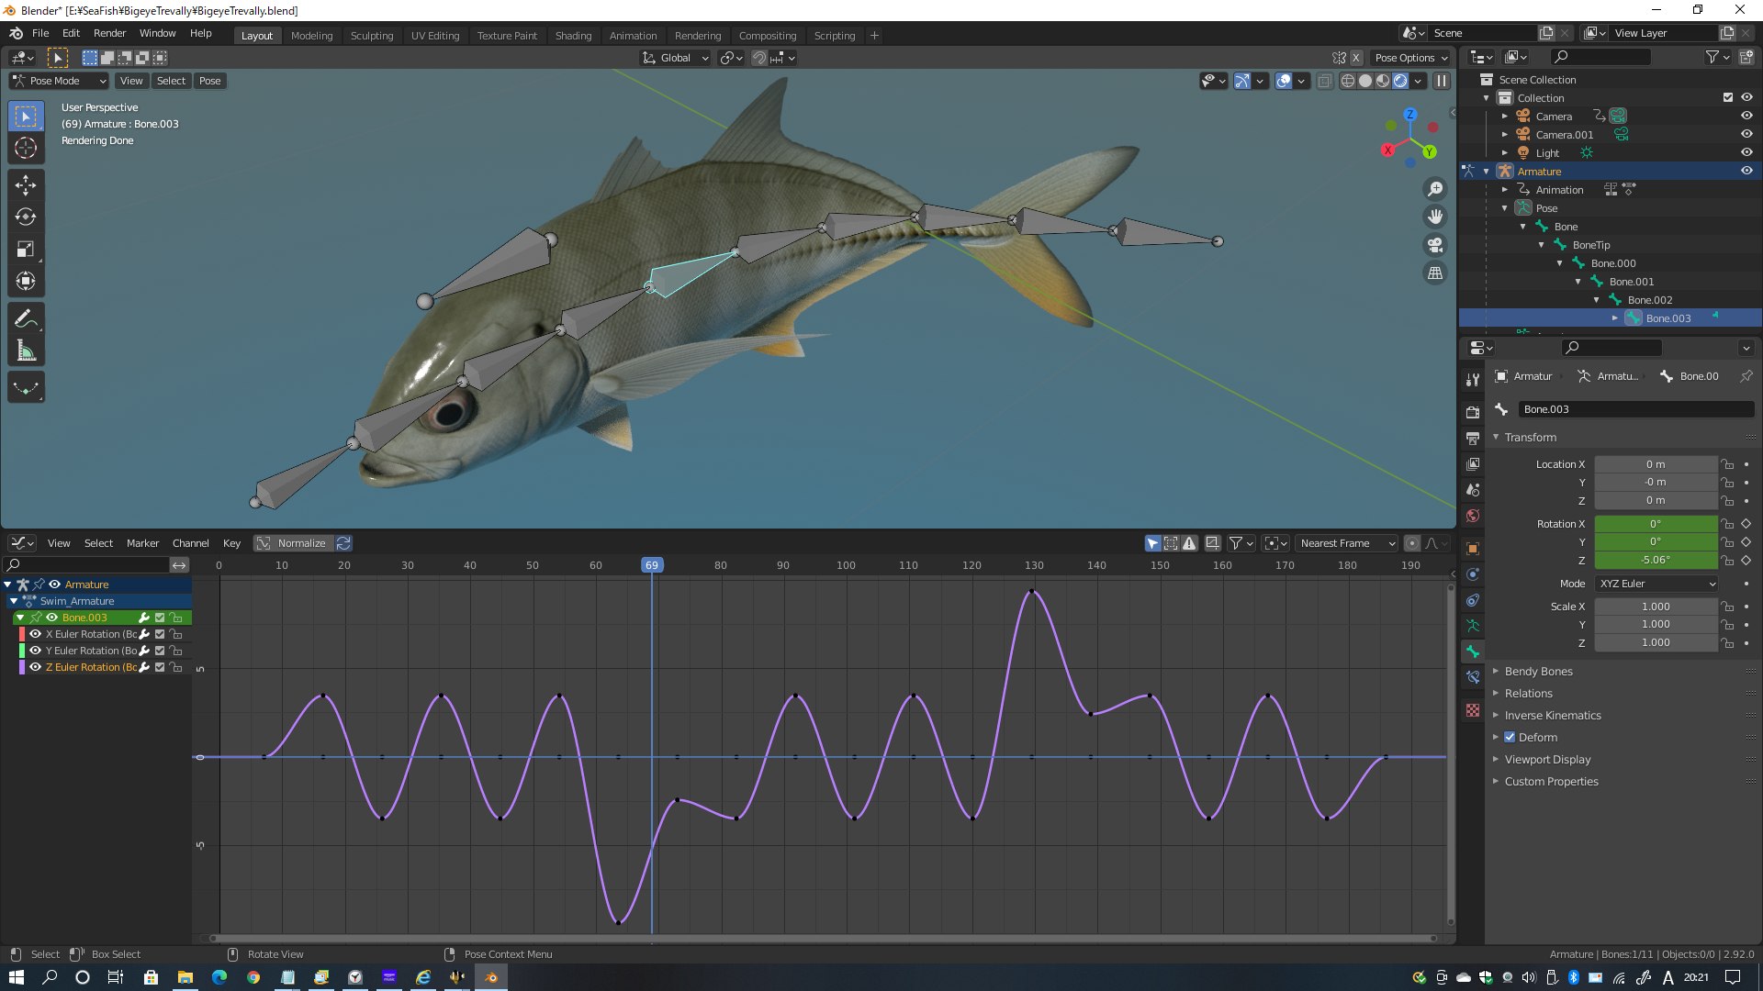Activate the Scale tool
This screenshot has width=1763, height=991.
click(x=26, y=250)
